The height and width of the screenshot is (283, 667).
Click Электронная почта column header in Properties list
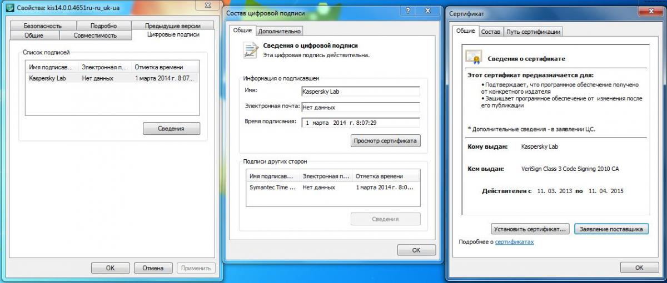(x=105, y=67)
